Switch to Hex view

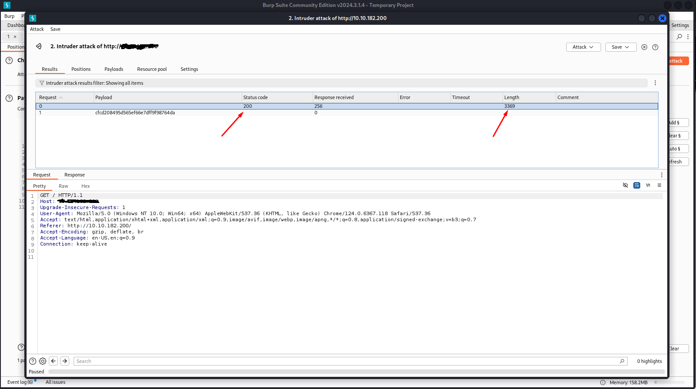[86, 186]
